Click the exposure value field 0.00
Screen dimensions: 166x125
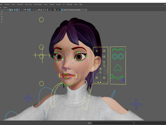50,10
